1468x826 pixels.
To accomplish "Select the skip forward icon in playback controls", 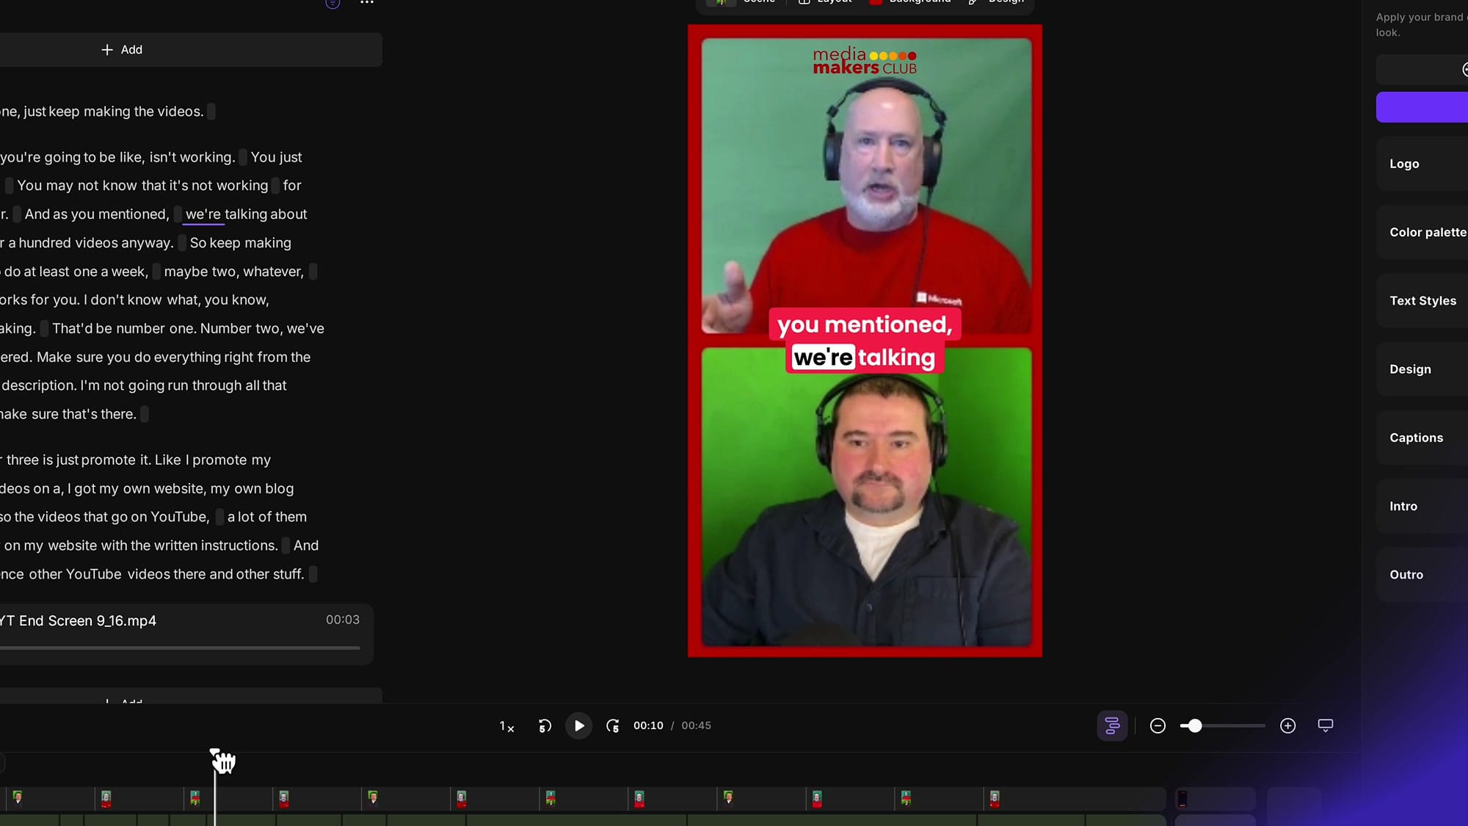I will pos(613,725).
